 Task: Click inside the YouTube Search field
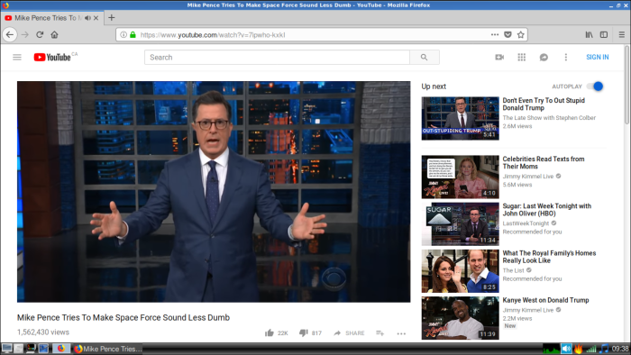(x=277, y=57)
